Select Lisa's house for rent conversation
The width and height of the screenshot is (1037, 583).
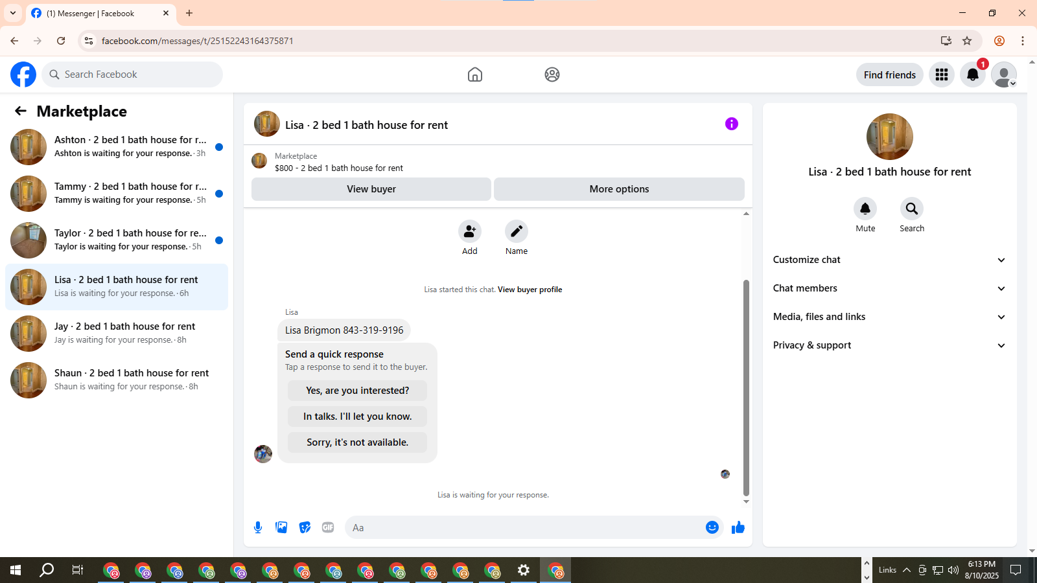click(117, 287)
